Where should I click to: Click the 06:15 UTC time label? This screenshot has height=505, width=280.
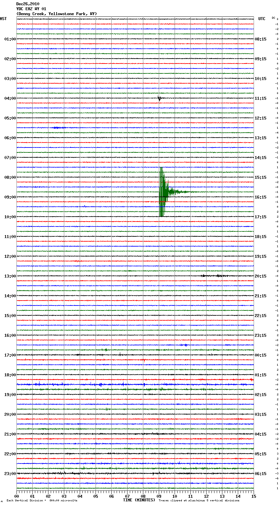261,474
